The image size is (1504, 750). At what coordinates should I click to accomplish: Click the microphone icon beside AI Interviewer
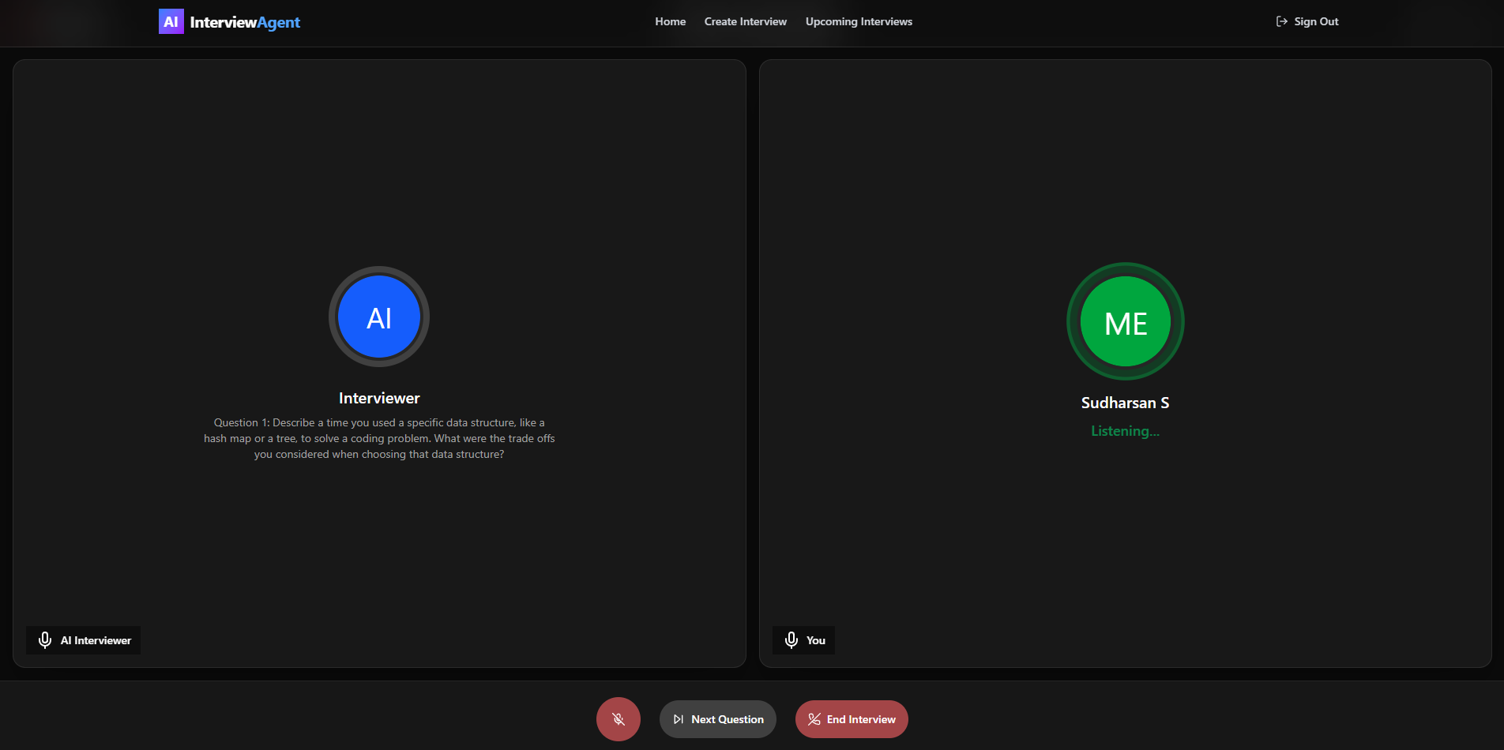[x=45, y=640]
